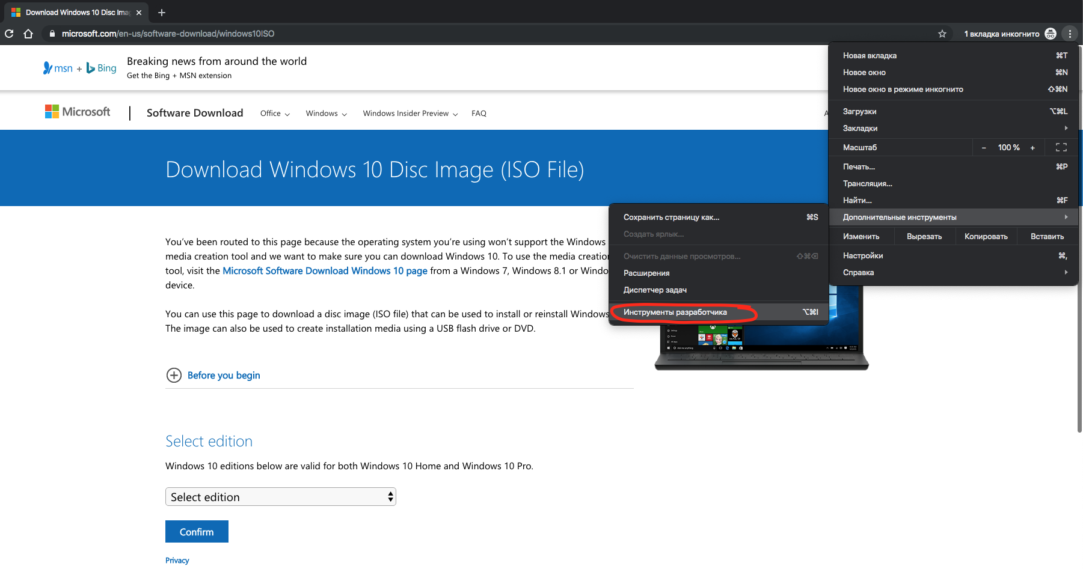The image size is (1083, 569).
Task: Open the Privacy link
Action: click(x=177, y=560)
